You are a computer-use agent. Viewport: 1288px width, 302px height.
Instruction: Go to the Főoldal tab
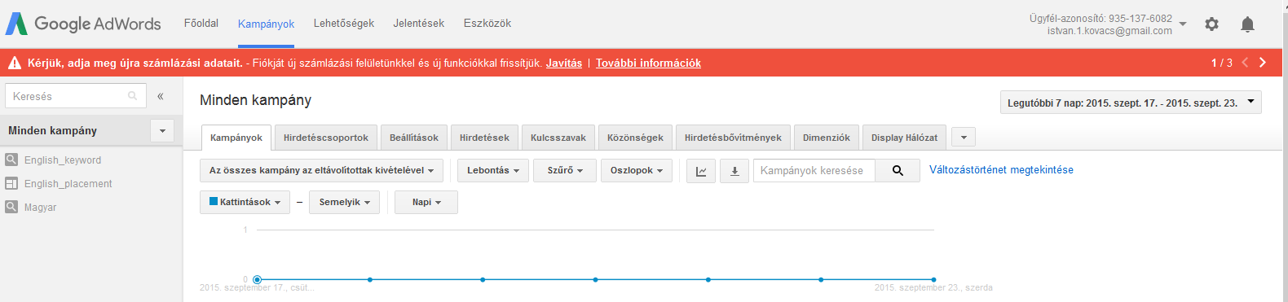coord(201,23)
